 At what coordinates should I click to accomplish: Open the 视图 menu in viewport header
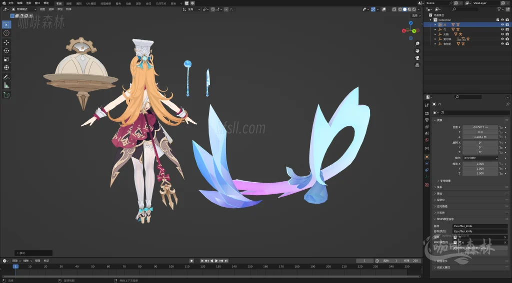tap(42, 9)
